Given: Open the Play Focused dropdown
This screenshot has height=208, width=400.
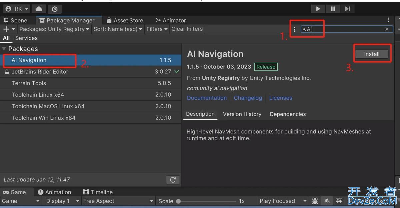Looking at the screenshot, I should [x=283, y=201].
